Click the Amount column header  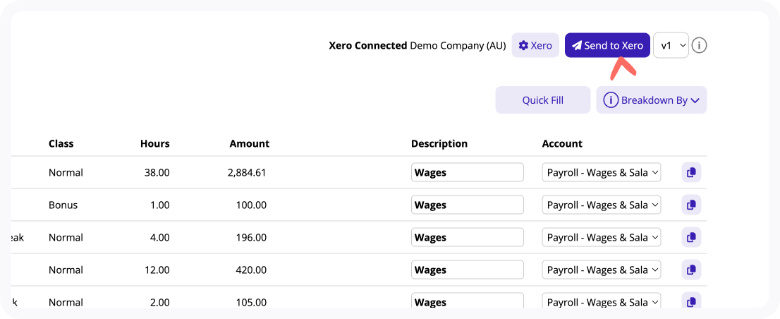coord(249,144)
